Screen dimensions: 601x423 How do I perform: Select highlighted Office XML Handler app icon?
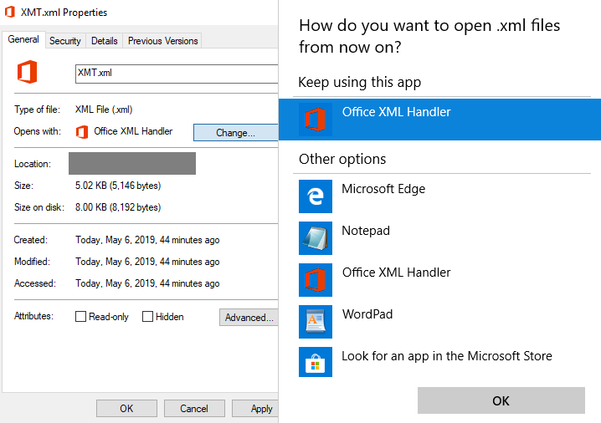click(x=316, y=120)
